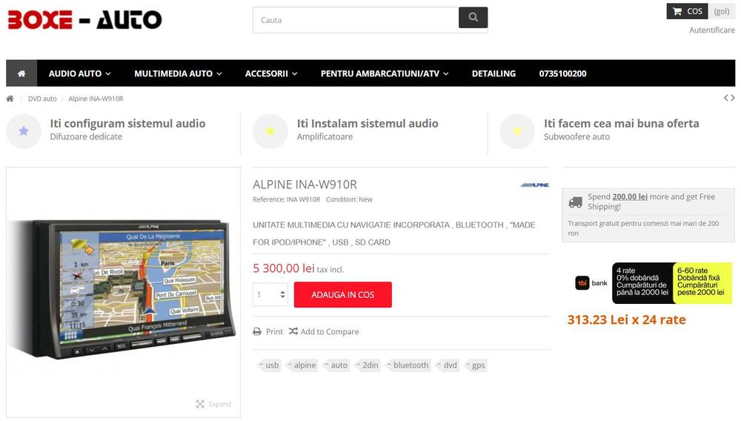Focus the Cauta search field
The image size is (741, 421).
coord(356,20)
